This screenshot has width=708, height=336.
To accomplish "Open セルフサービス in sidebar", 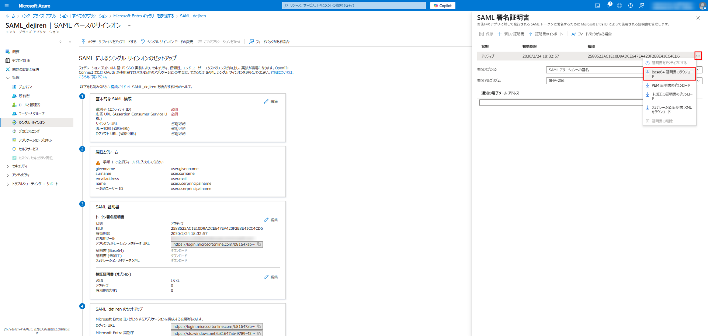I will [28, 149].
